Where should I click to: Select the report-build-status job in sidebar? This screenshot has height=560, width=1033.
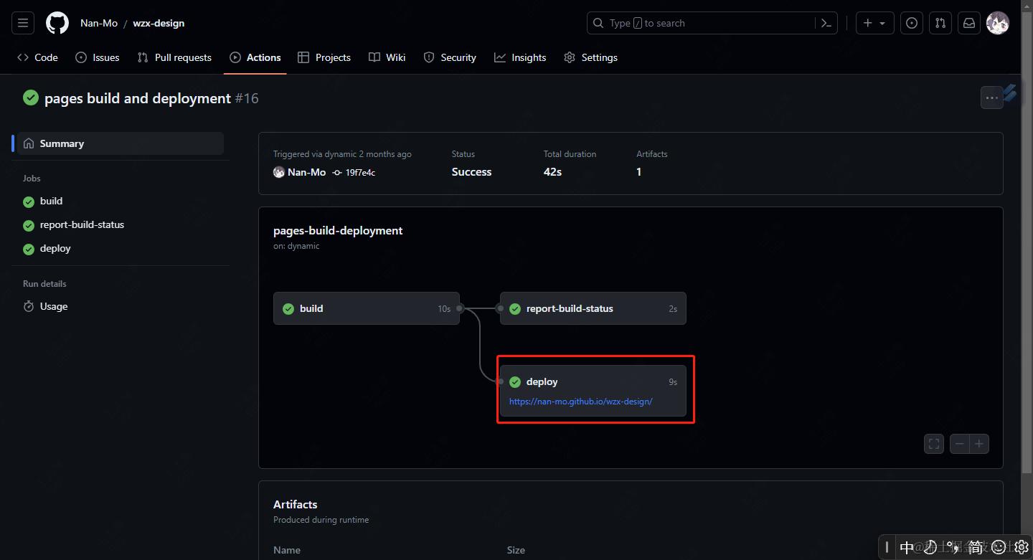click(x=82, y=224)
